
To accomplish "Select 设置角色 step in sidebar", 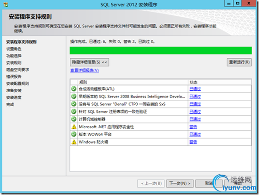I will (14, 49).
